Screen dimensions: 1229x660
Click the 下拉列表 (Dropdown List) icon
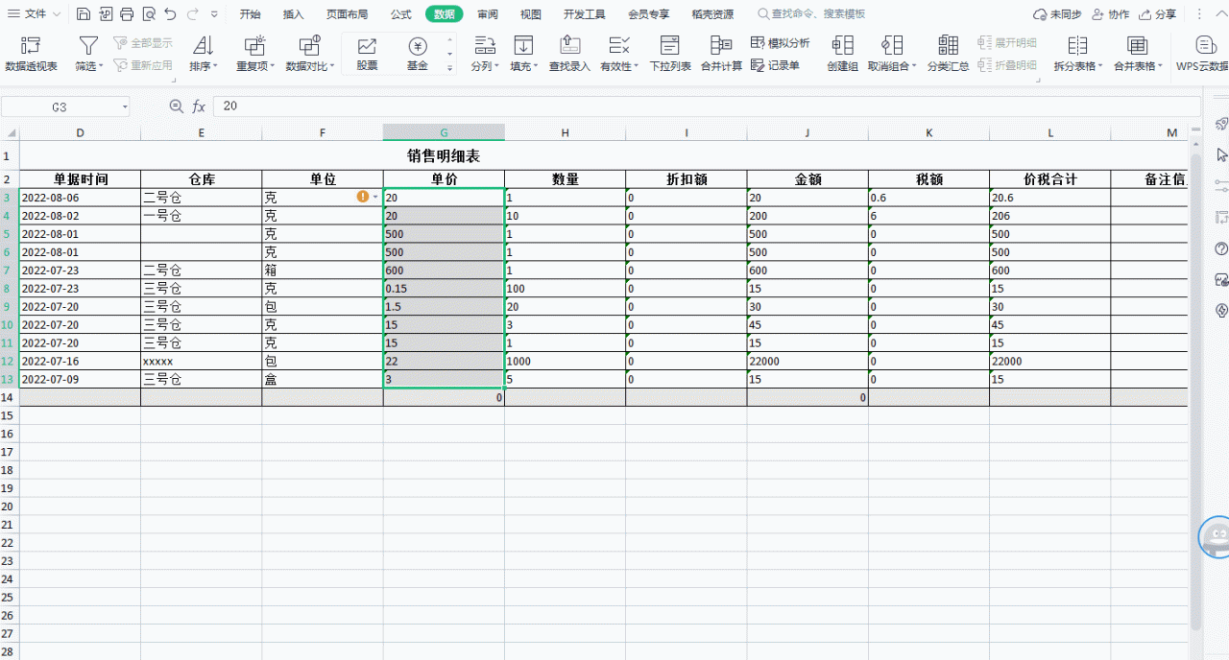(x=670, y=45)
